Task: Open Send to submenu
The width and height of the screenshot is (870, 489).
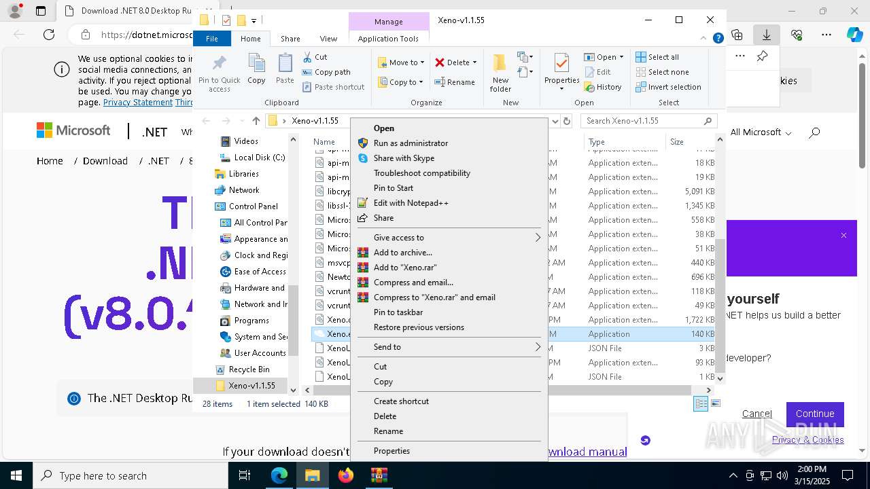Action: pyautogui.click(x=449, y=347)
